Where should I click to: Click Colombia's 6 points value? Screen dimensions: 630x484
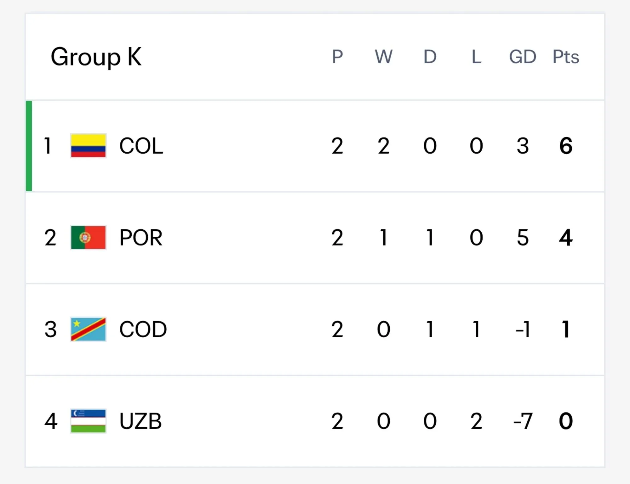[x=566, y=146]
